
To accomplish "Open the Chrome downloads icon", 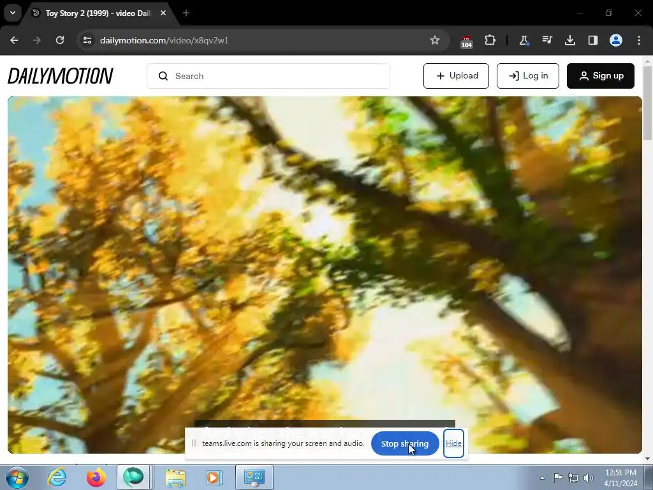I will [x=569, y=40].
